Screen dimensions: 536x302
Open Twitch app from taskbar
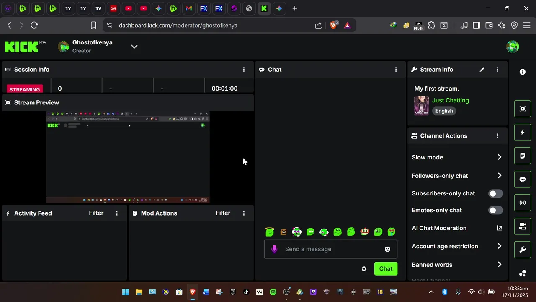313,292
